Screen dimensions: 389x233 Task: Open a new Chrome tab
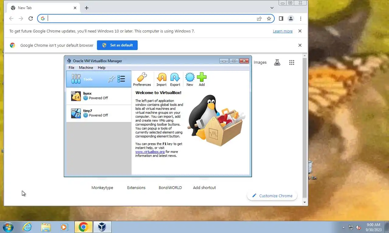87,8
